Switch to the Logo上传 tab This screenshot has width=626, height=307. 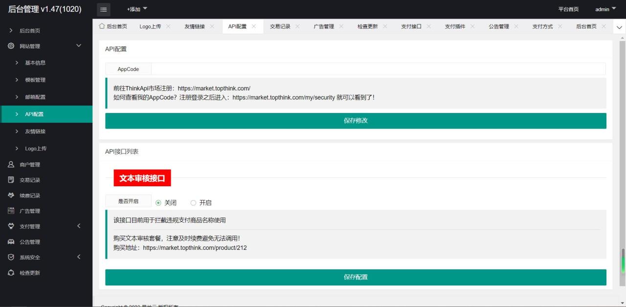tap(150, 26)
